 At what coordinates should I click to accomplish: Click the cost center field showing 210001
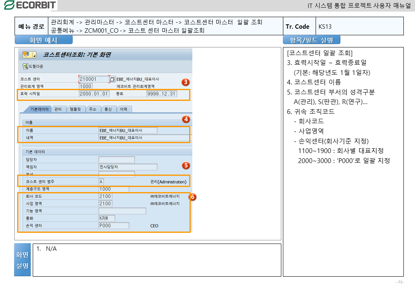(94, 79)
